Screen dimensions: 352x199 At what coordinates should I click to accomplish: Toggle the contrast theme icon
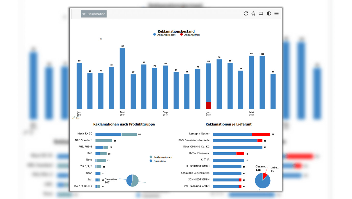pyautogui.click(x=269, y=14)
